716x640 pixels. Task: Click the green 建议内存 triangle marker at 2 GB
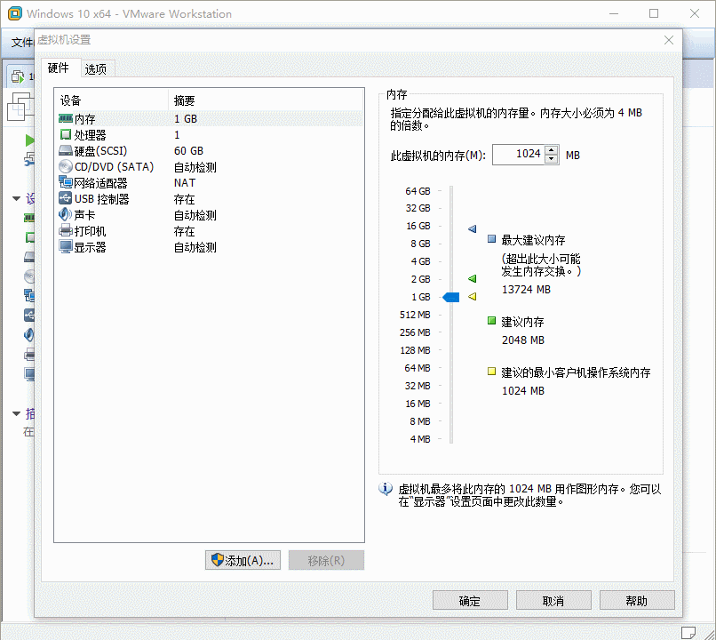point(473,278)
